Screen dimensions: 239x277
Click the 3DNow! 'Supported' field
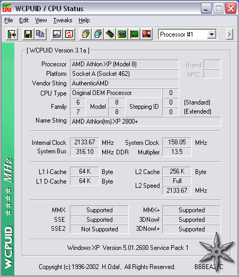[191, 220]
